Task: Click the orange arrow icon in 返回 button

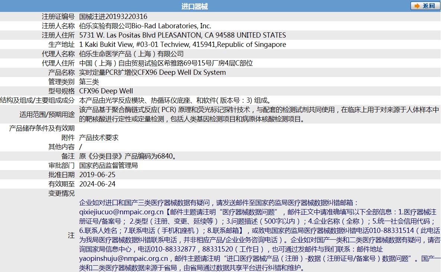Action: [417, 6]
